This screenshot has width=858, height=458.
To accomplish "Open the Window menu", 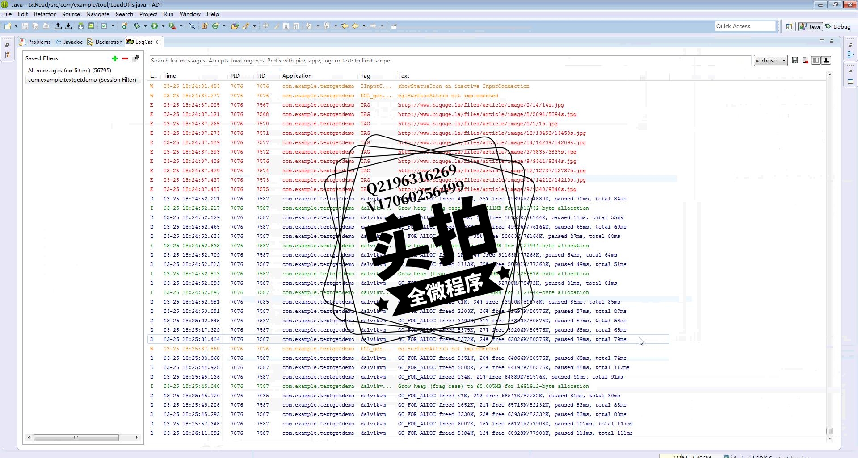I will [x=190, y=14].
